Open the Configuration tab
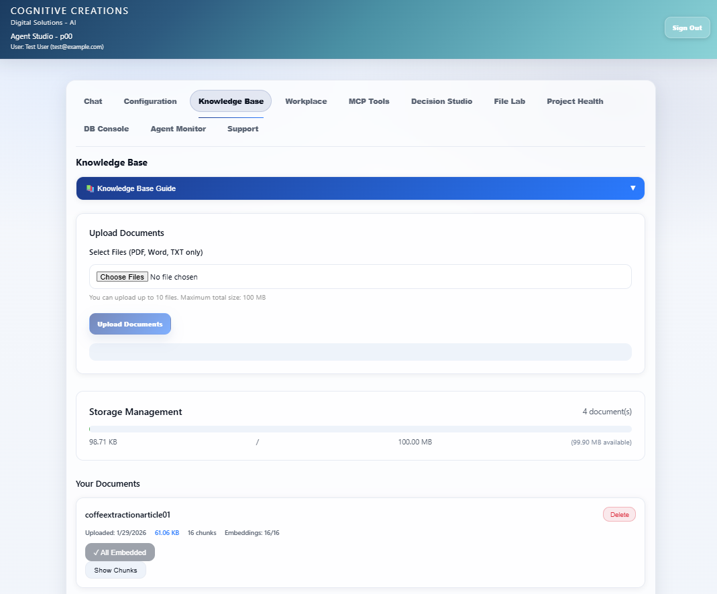 pos(150,101)
